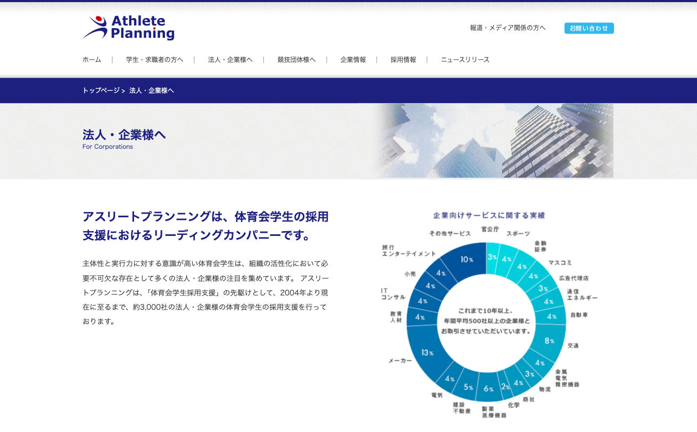The image size is (697, 432).
Task: Click the 通信エネルギー chart label
Action: [582, 294]
